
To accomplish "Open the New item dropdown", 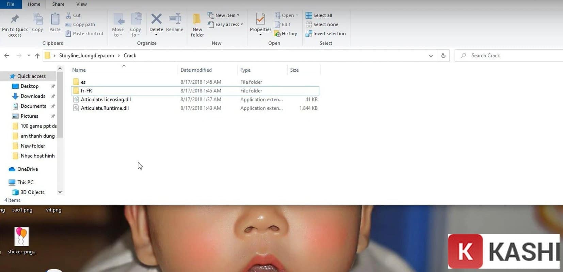I will point(223,15).
